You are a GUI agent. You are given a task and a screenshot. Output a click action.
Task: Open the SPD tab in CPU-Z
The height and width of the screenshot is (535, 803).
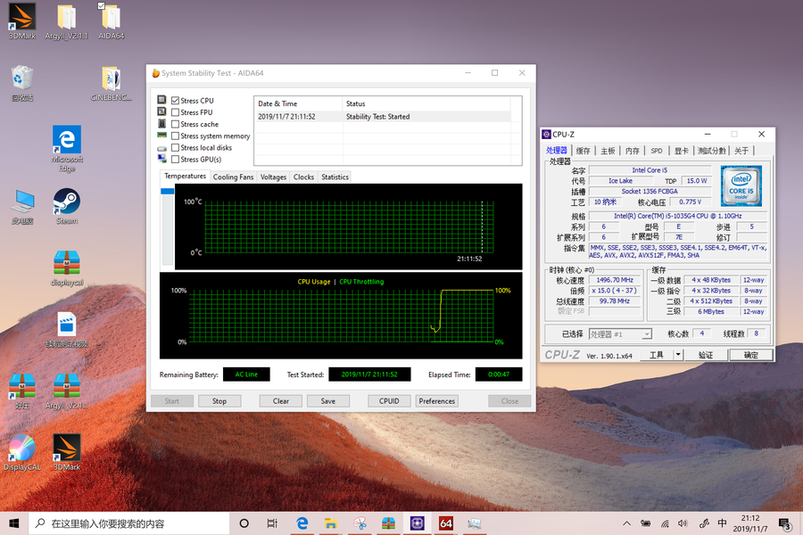(657, 151)
